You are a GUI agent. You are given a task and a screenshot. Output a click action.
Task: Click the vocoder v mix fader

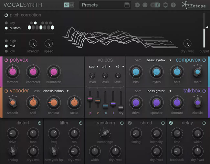pyautogui.click(x=98, y=100)
